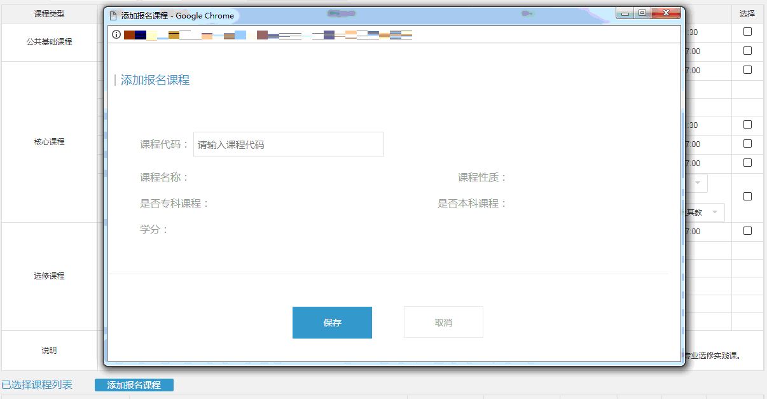Select the third checkbox in the 选择 column

click(x=748, y=70)
